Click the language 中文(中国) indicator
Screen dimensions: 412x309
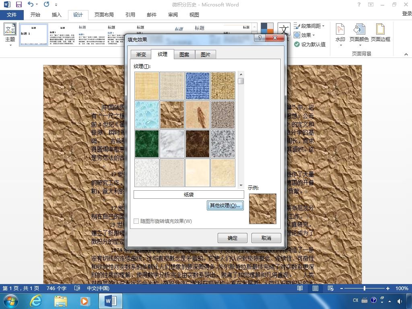98,288
